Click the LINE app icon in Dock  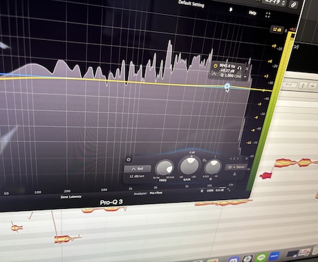[261, 257]
